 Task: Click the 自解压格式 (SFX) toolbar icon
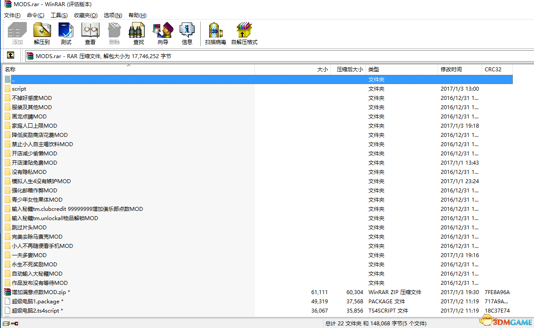pos(244,30)
